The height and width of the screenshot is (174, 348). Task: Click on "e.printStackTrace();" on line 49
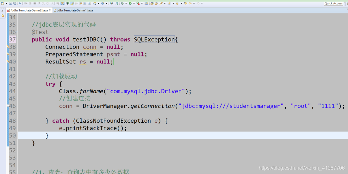93,128
